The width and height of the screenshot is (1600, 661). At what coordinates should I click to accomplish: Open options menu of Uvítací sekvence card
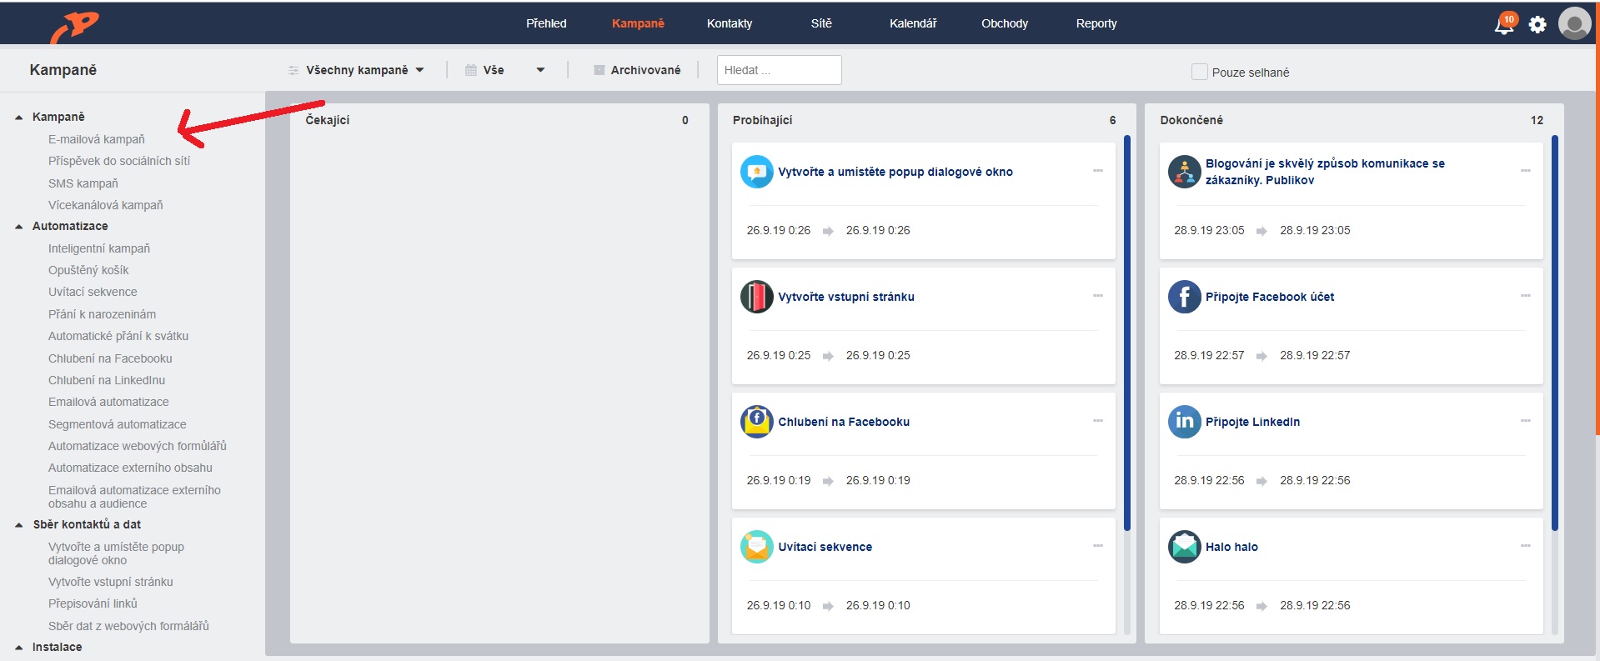tap(1098, 546)
